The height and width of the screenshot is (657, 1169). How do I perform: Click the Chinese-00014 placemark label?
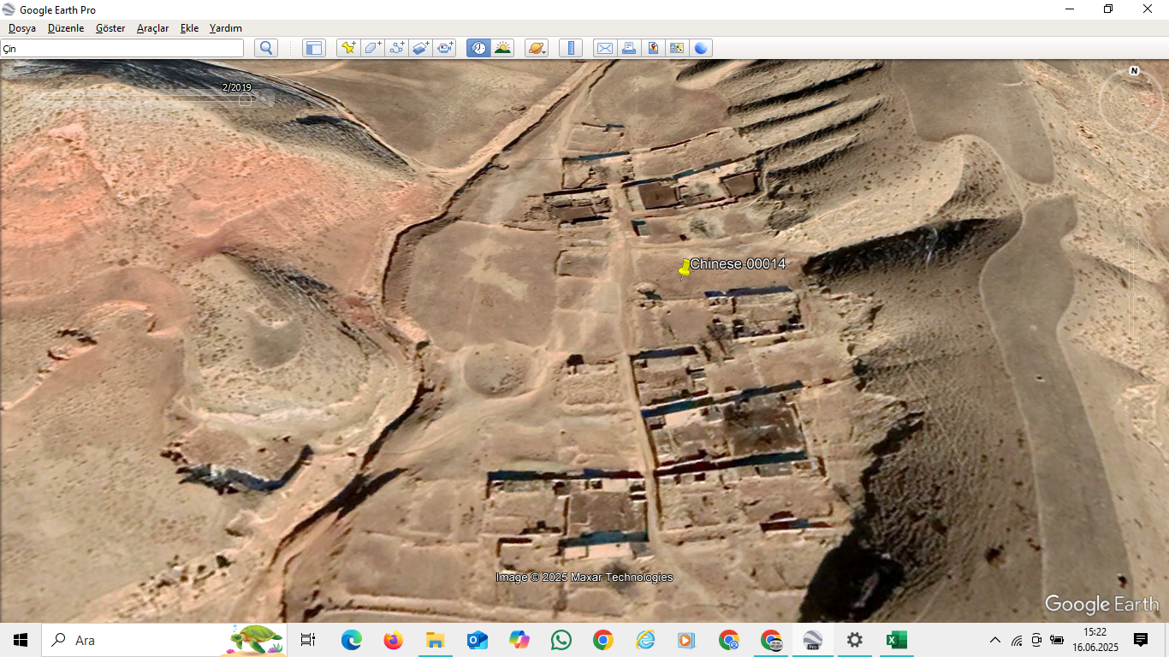[x=738, y=263]
